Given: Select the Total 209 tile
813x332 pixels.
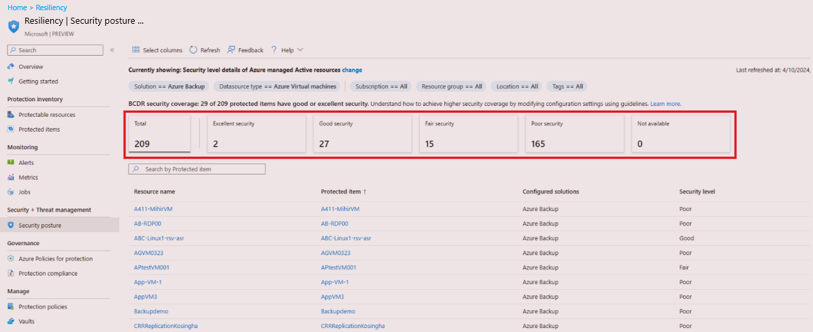Looking at the screenshot, I should pyautogui.click(x=160, y=134).
